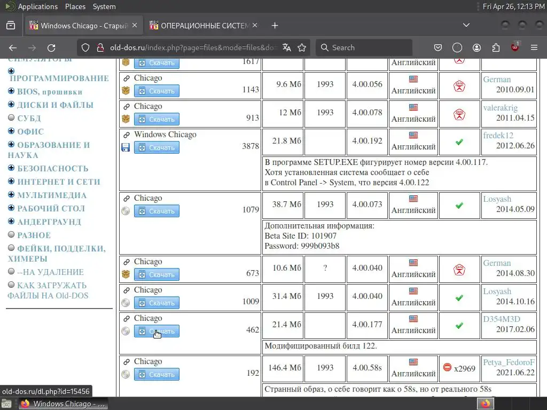
Task: Expand the РАБОЧИЙ СТОЛ plus icon
Action: point(11,208)
